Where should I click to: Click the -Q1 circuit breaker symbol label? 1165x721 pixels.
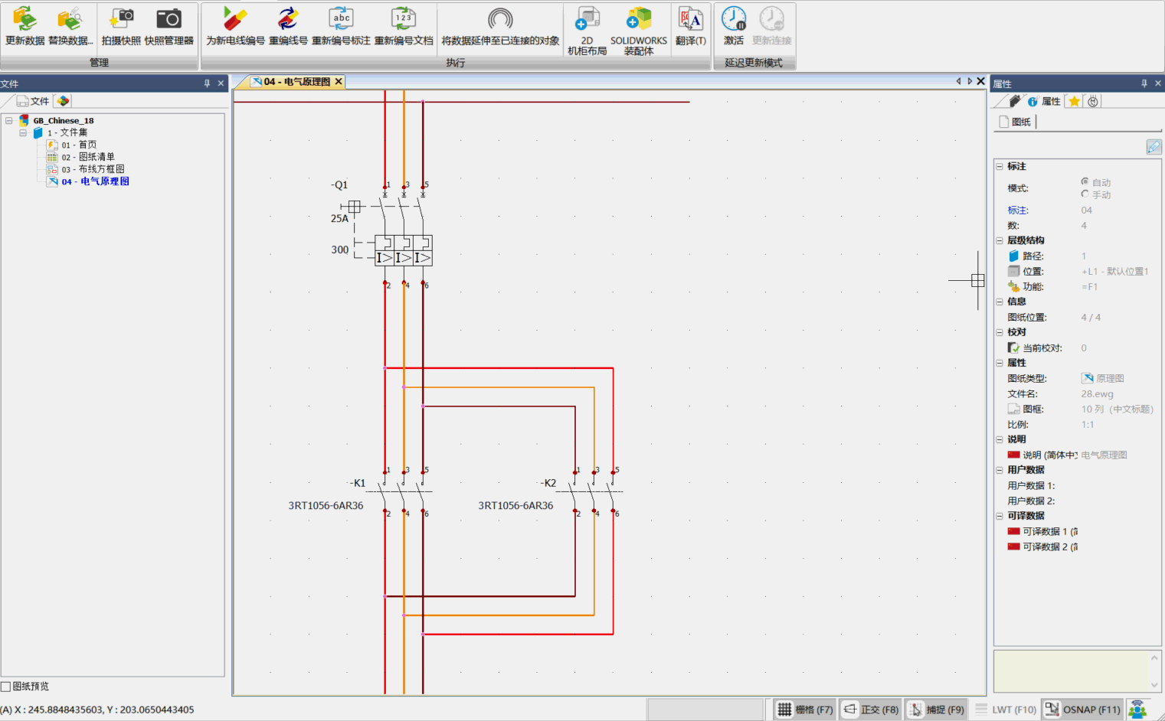[339, 184]
